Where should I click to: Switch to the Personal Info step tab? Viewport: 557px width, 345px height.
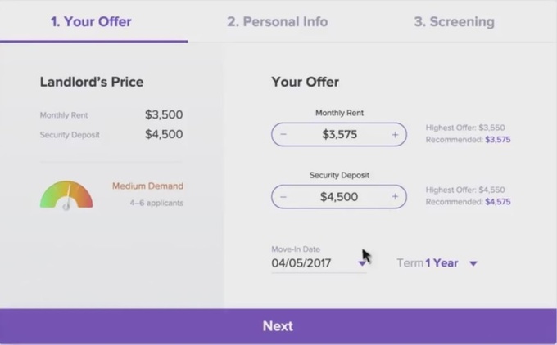[278, 21]
